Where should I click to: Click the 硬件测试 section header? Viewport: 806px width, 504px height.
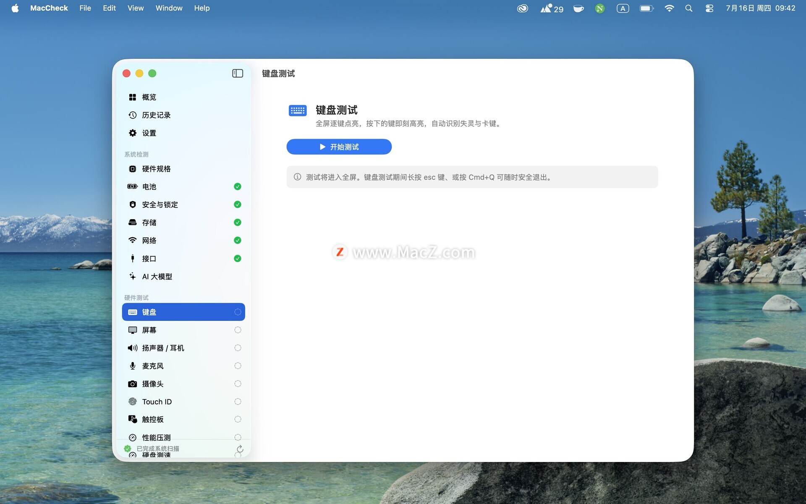coord(136,298)
